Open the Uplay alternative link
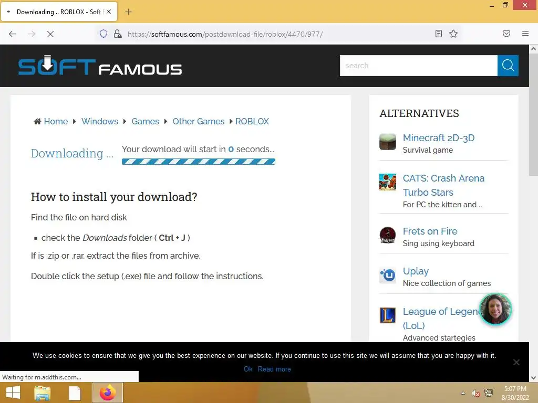538x403 pixels. [x=416, y=271]
